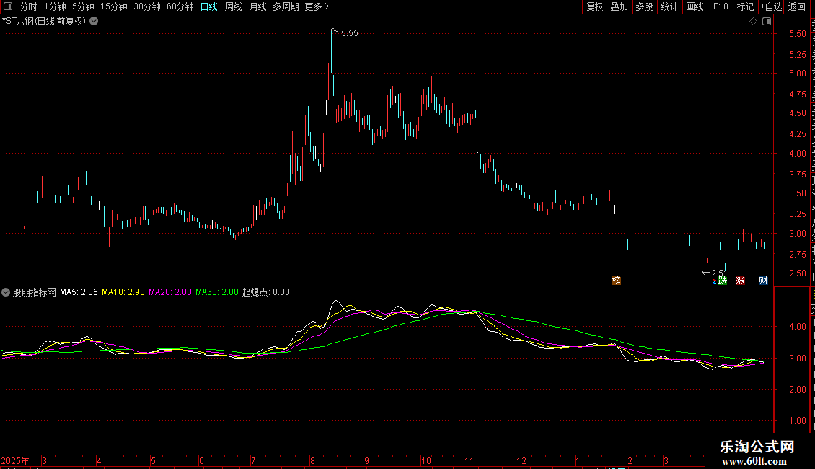Toggle the side panel icon at top-left
The height and width of the screenshot is (469, 815).
[x=8, y=6]
